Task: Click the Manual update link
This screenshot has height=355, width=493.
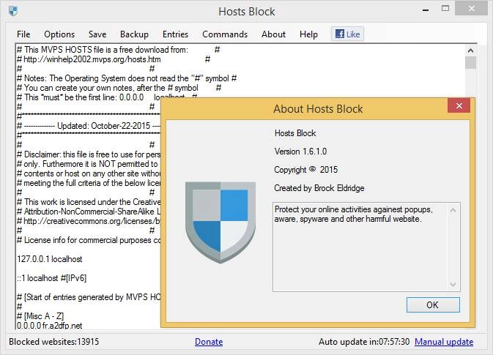Action: (444, 342)
